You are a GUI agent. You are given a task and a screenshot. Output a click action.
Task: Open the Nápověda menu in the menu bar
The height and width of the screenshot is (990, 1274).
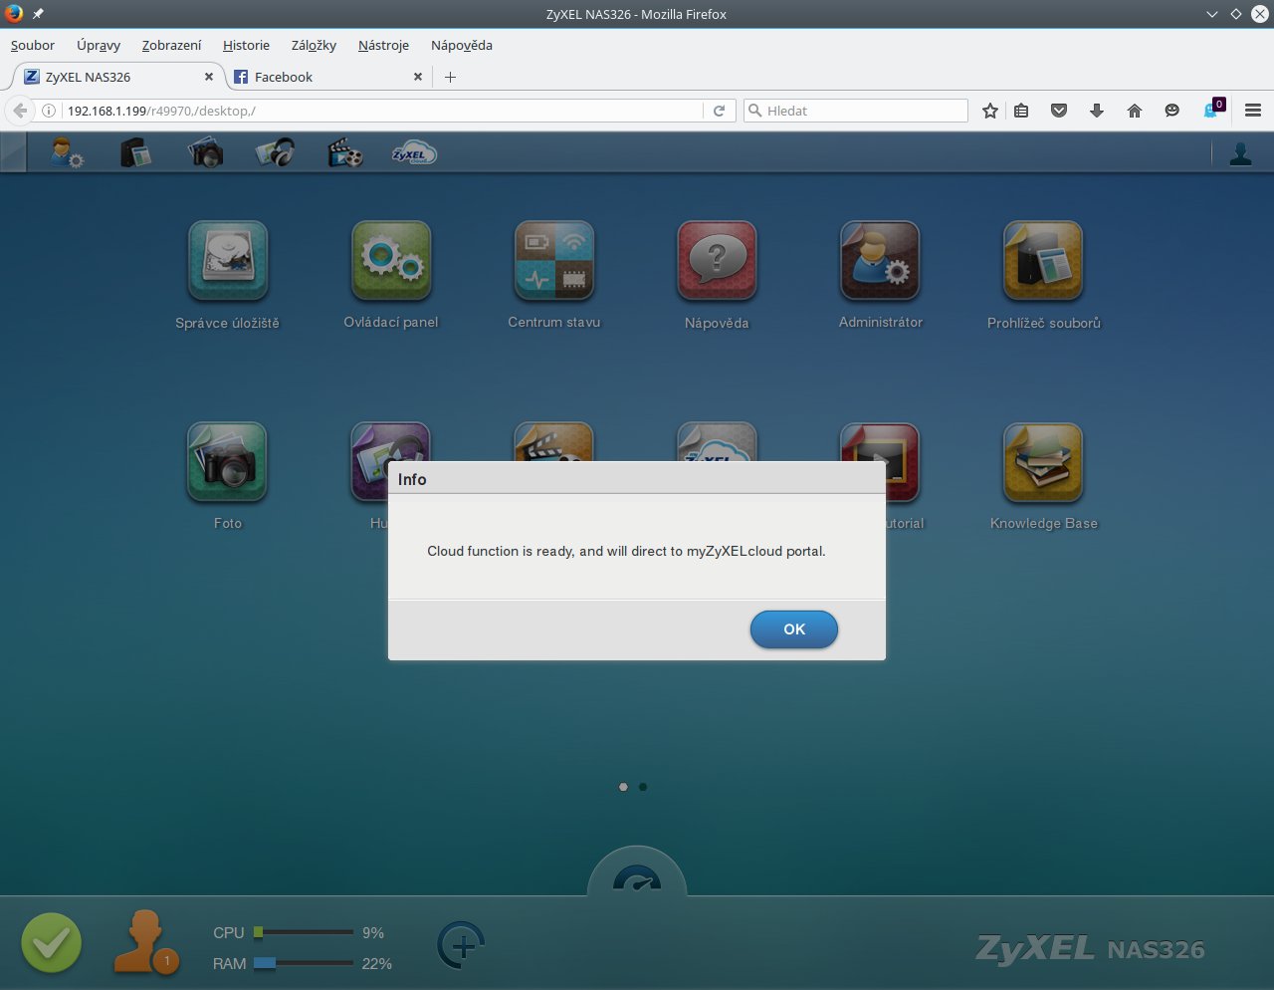click(x=462, y=45)
